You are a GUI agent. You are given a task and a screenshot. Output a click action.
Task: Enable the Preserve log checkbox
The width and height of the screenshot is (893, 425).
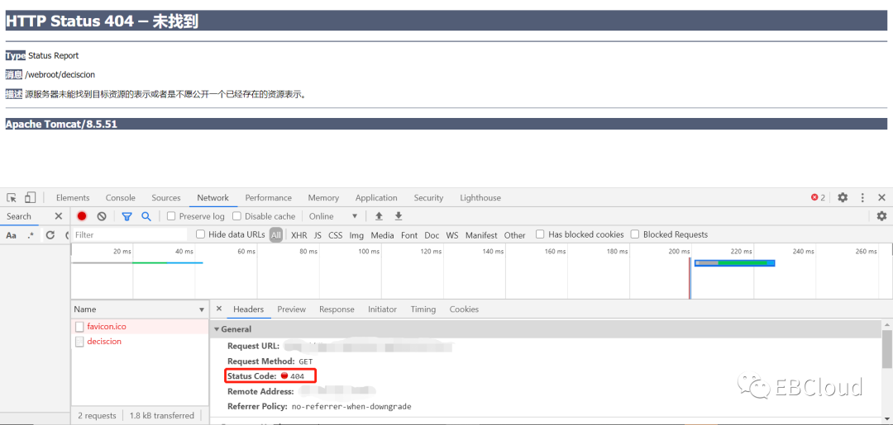(171, 216)
